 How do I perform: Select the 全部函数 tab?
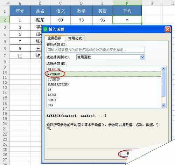(55, 38)
